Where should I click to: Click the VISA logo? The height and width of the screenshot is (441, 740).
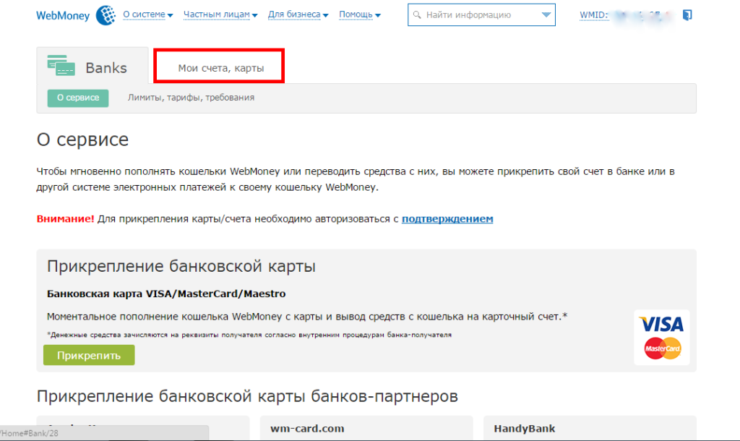661,323
